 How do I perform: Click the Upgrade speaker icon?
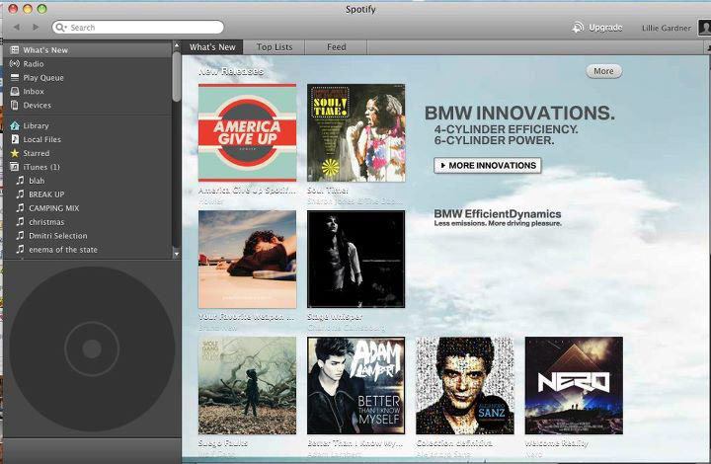click(578, 28)
